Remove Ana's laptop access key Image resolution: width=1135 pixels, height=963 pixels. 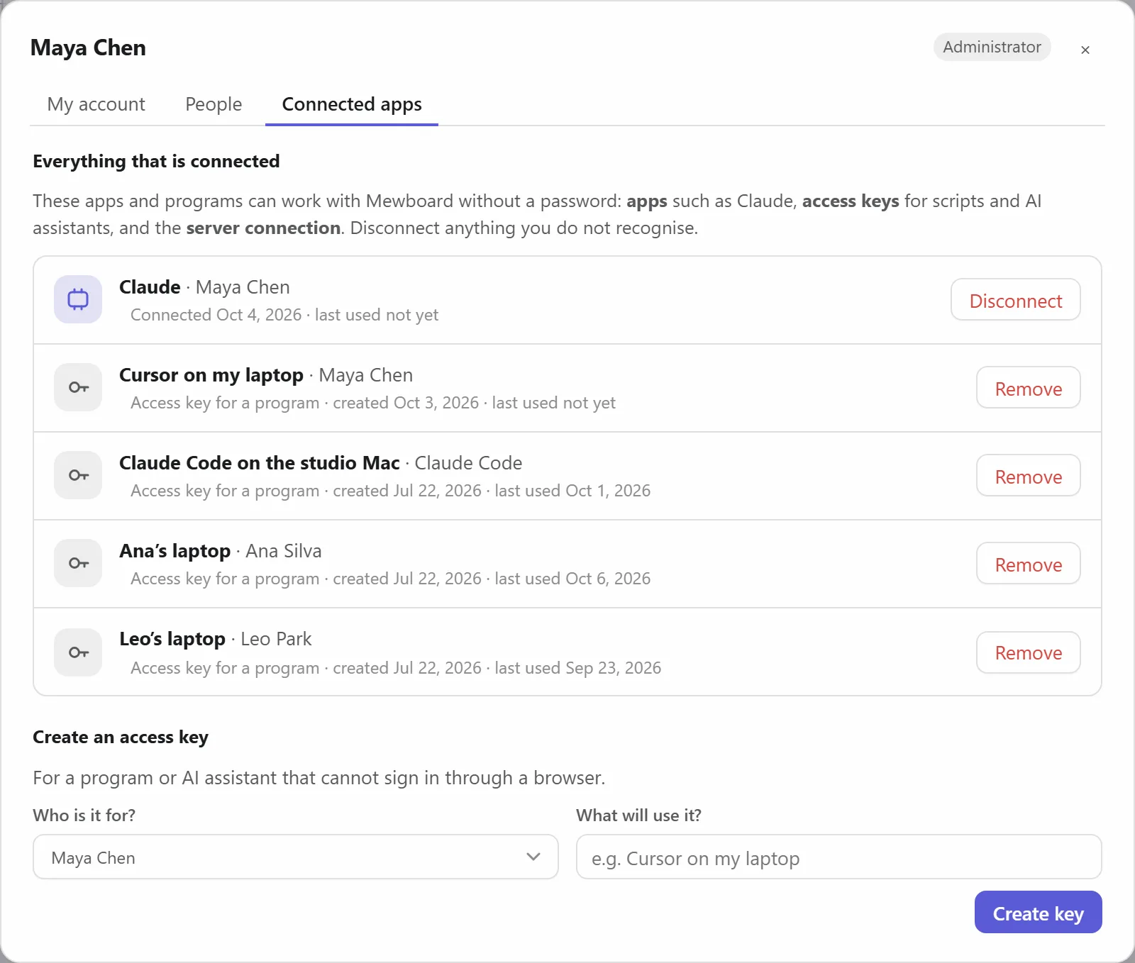pyautogui.click(x=1029, y=564)
